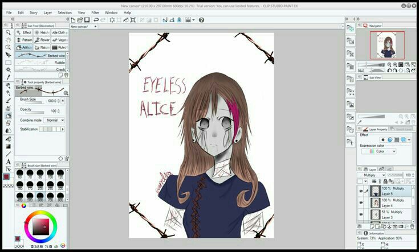The width and height of the screenshot is (419, 252).
Task: Delete sub tool using trash icon
Action: (67, 75)
